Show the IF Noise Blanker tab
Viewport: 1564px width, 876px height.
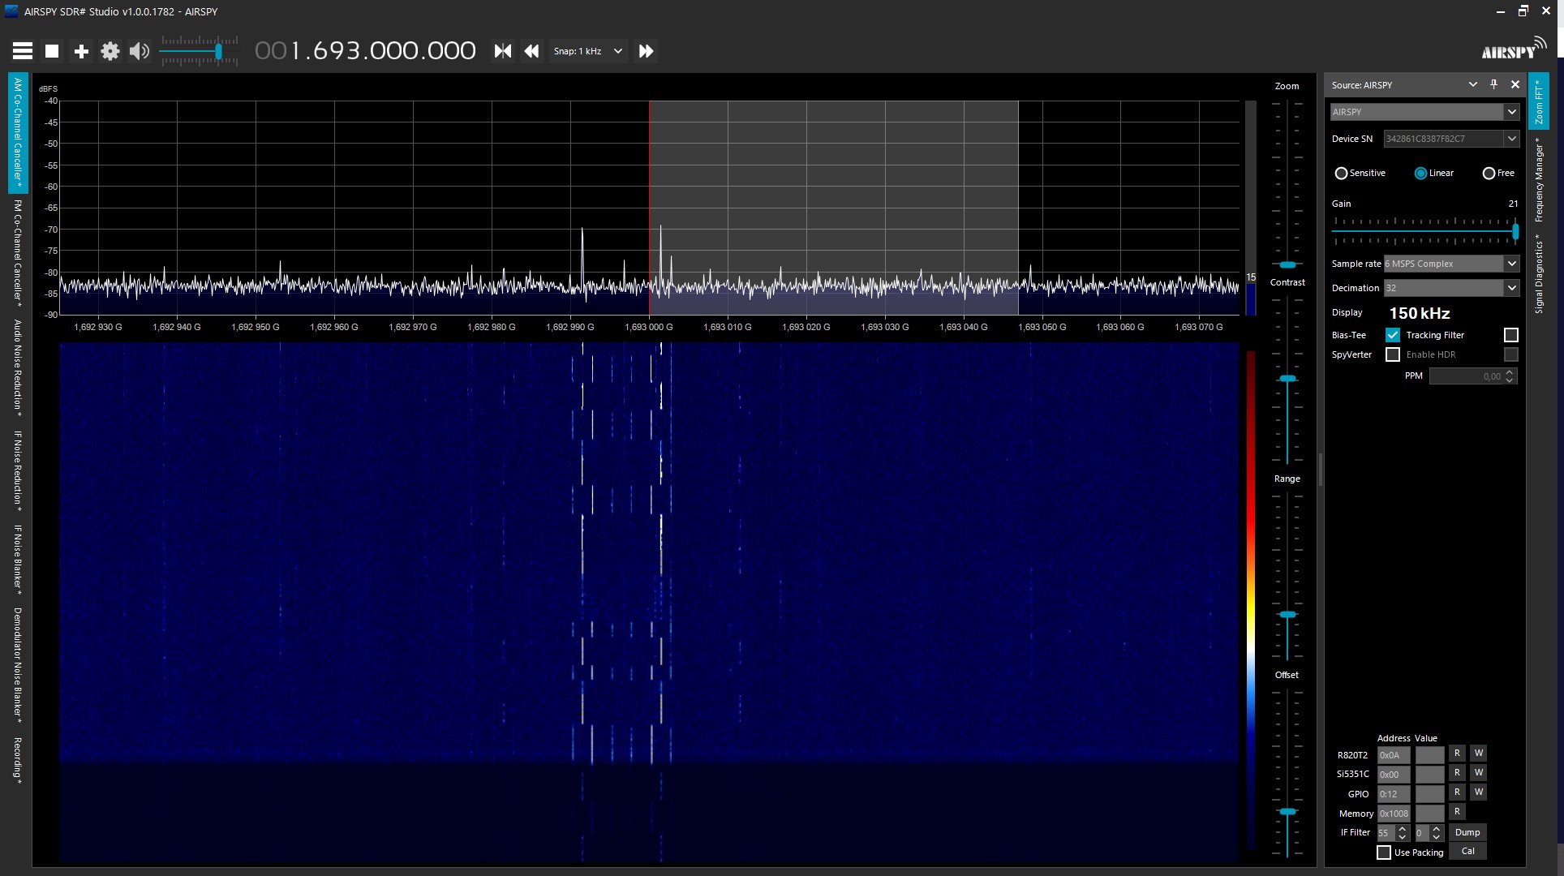tap(18, 560)
